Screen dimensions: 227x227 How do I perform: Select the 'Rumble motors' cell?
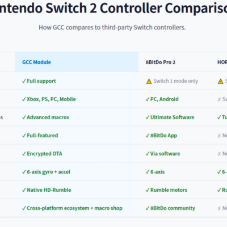174,190
